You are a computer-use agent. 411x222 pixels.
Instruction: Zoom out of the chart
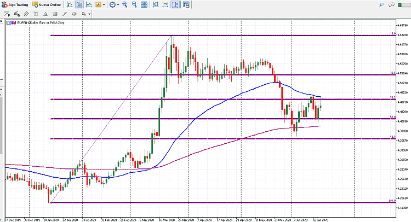135,4
